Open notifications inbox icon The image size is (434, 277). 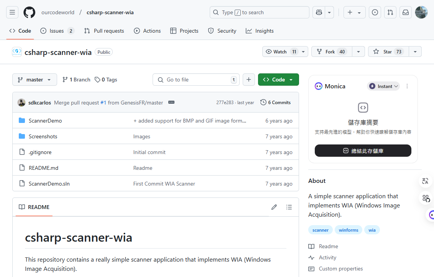click(x=406, y=12)
